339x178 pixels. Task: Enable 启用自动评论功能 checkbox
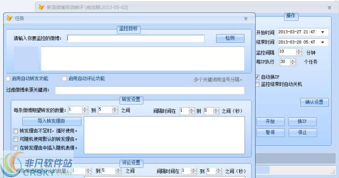[64, 79]
